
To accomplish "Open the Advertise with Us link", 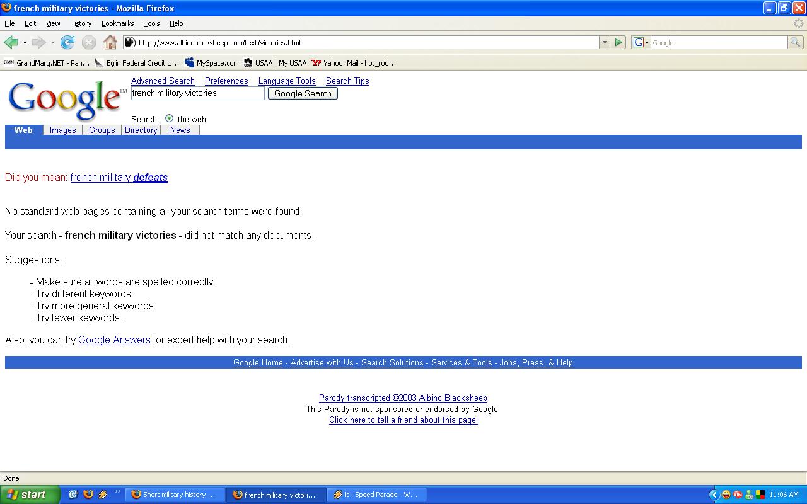I will [322, 362].
